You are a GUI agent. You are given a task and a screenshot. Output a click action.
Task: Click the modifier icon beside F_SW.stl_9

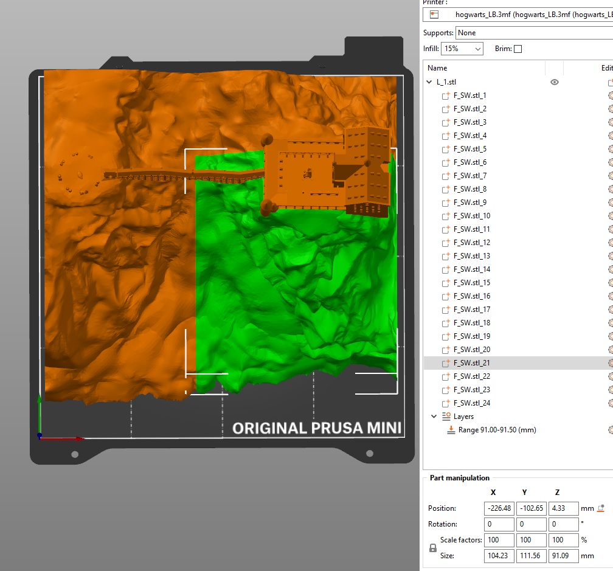pos(446,202)
